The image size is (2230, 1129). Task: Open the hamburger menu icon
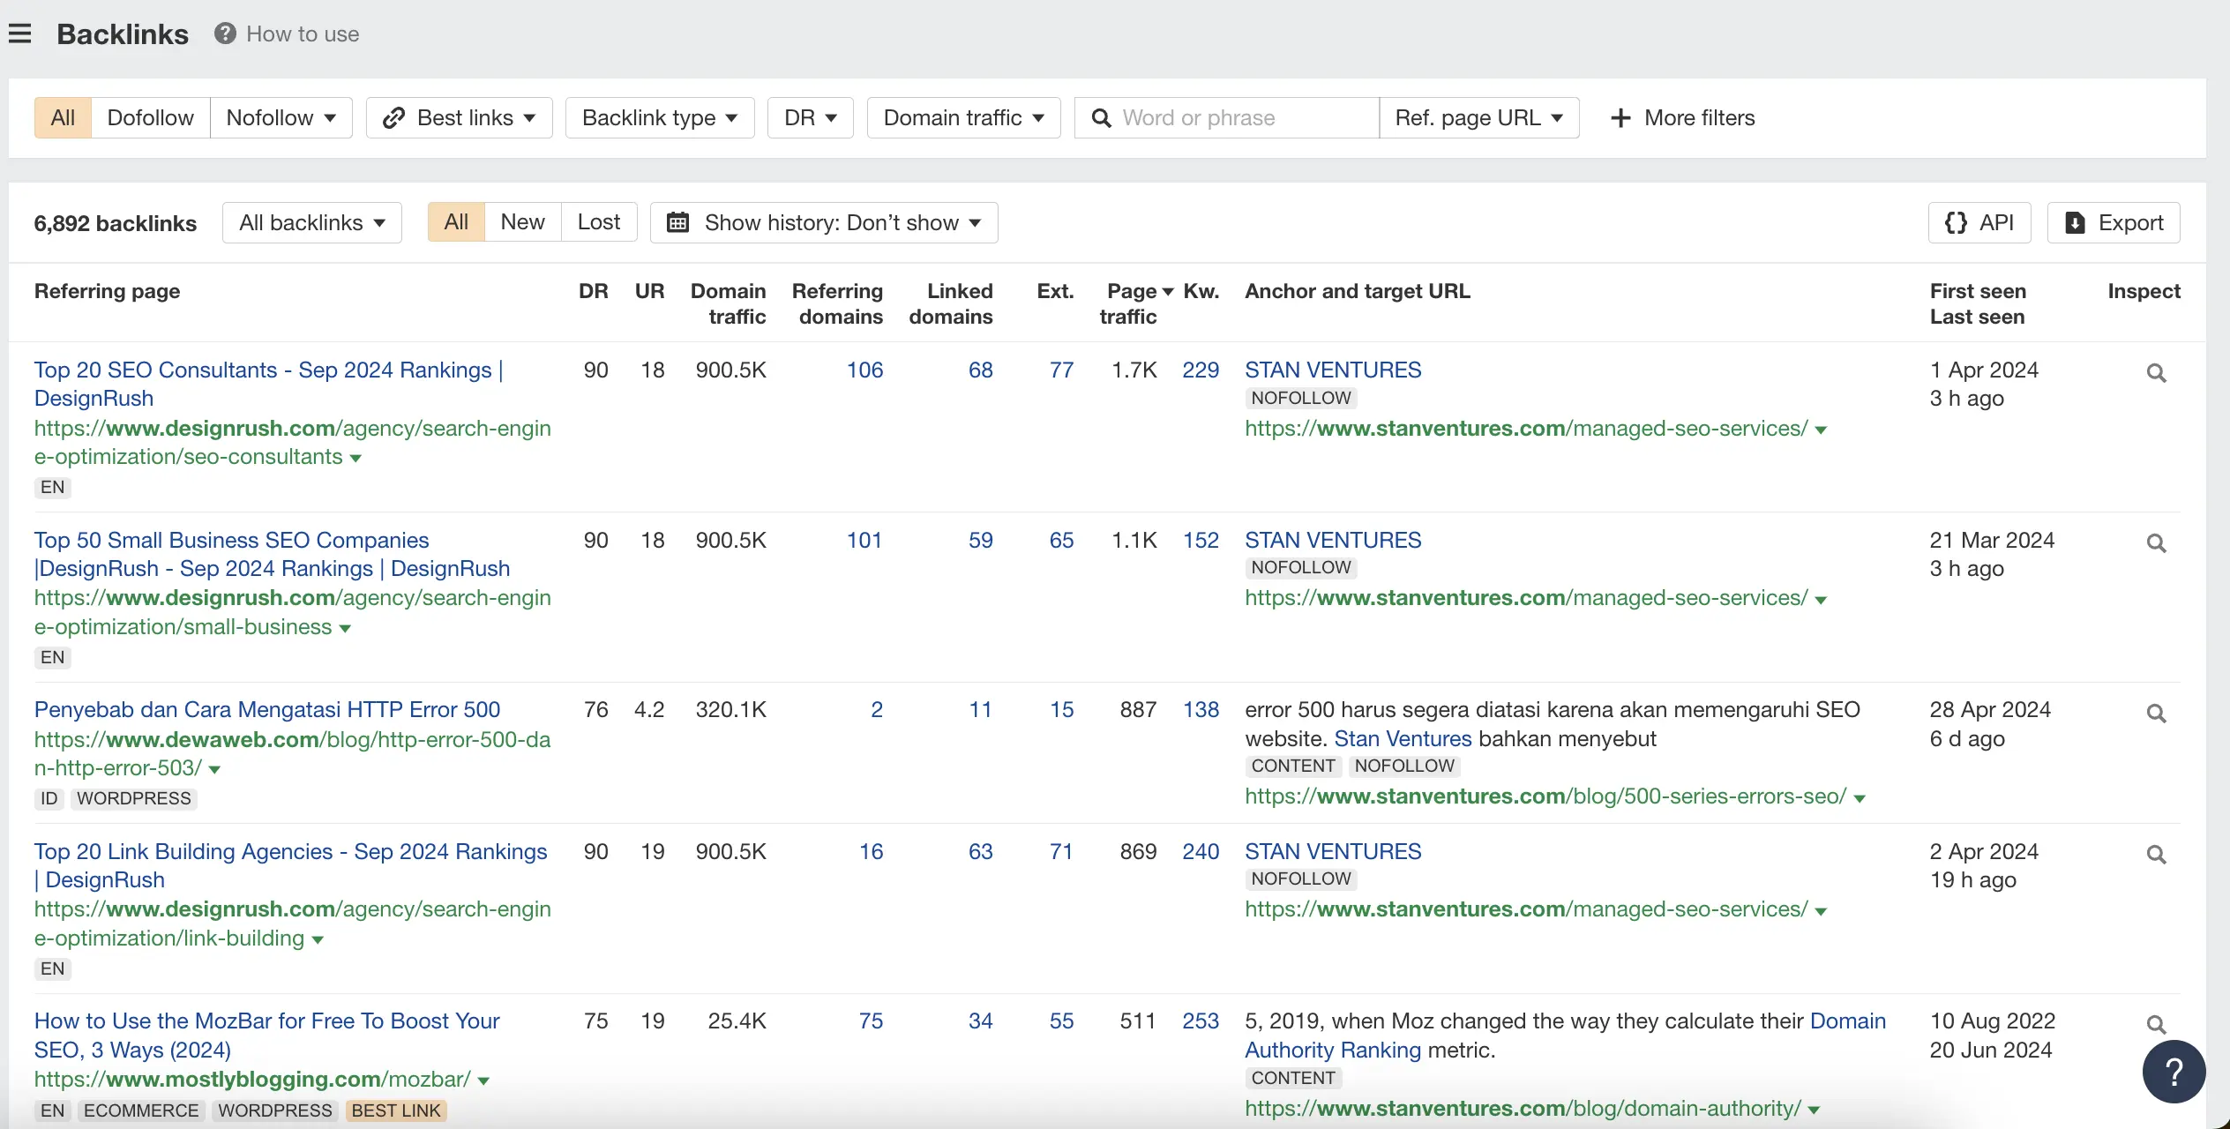(19, 34)
